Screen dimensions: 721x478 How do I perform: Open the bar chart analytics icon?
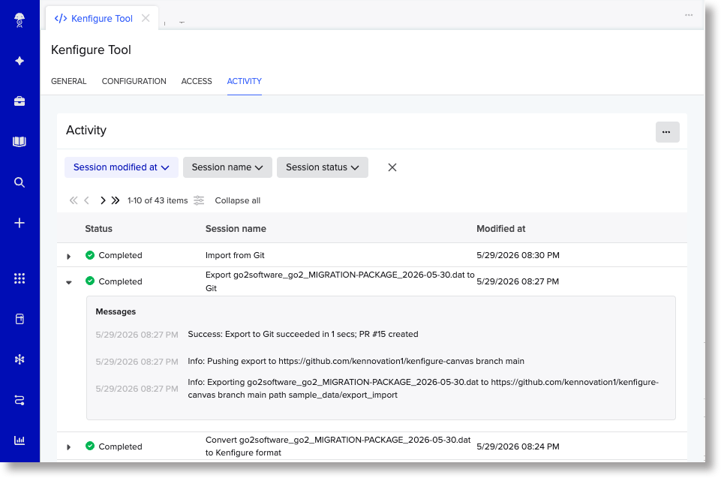point(20,440)
